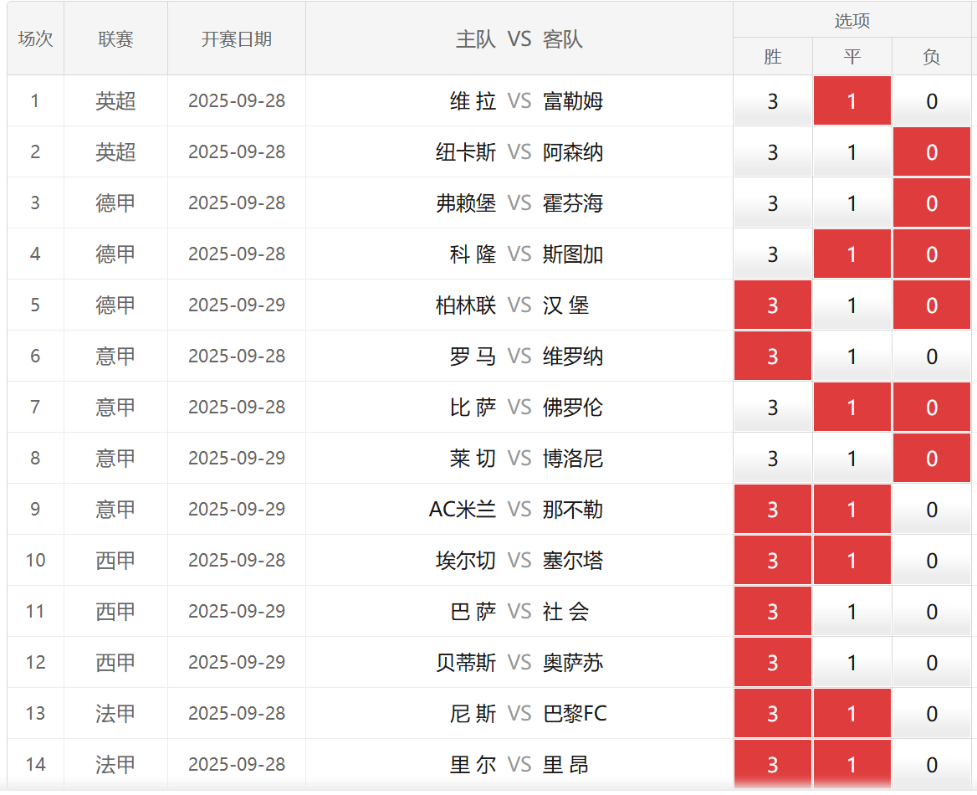Select draw 1 for 罗马 vs 维罗纳
This screenshot has height=795, width=977.
[852, 356]
